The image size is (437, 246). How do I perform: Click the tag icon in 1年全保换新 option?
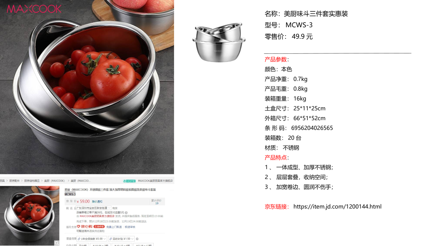79,239
